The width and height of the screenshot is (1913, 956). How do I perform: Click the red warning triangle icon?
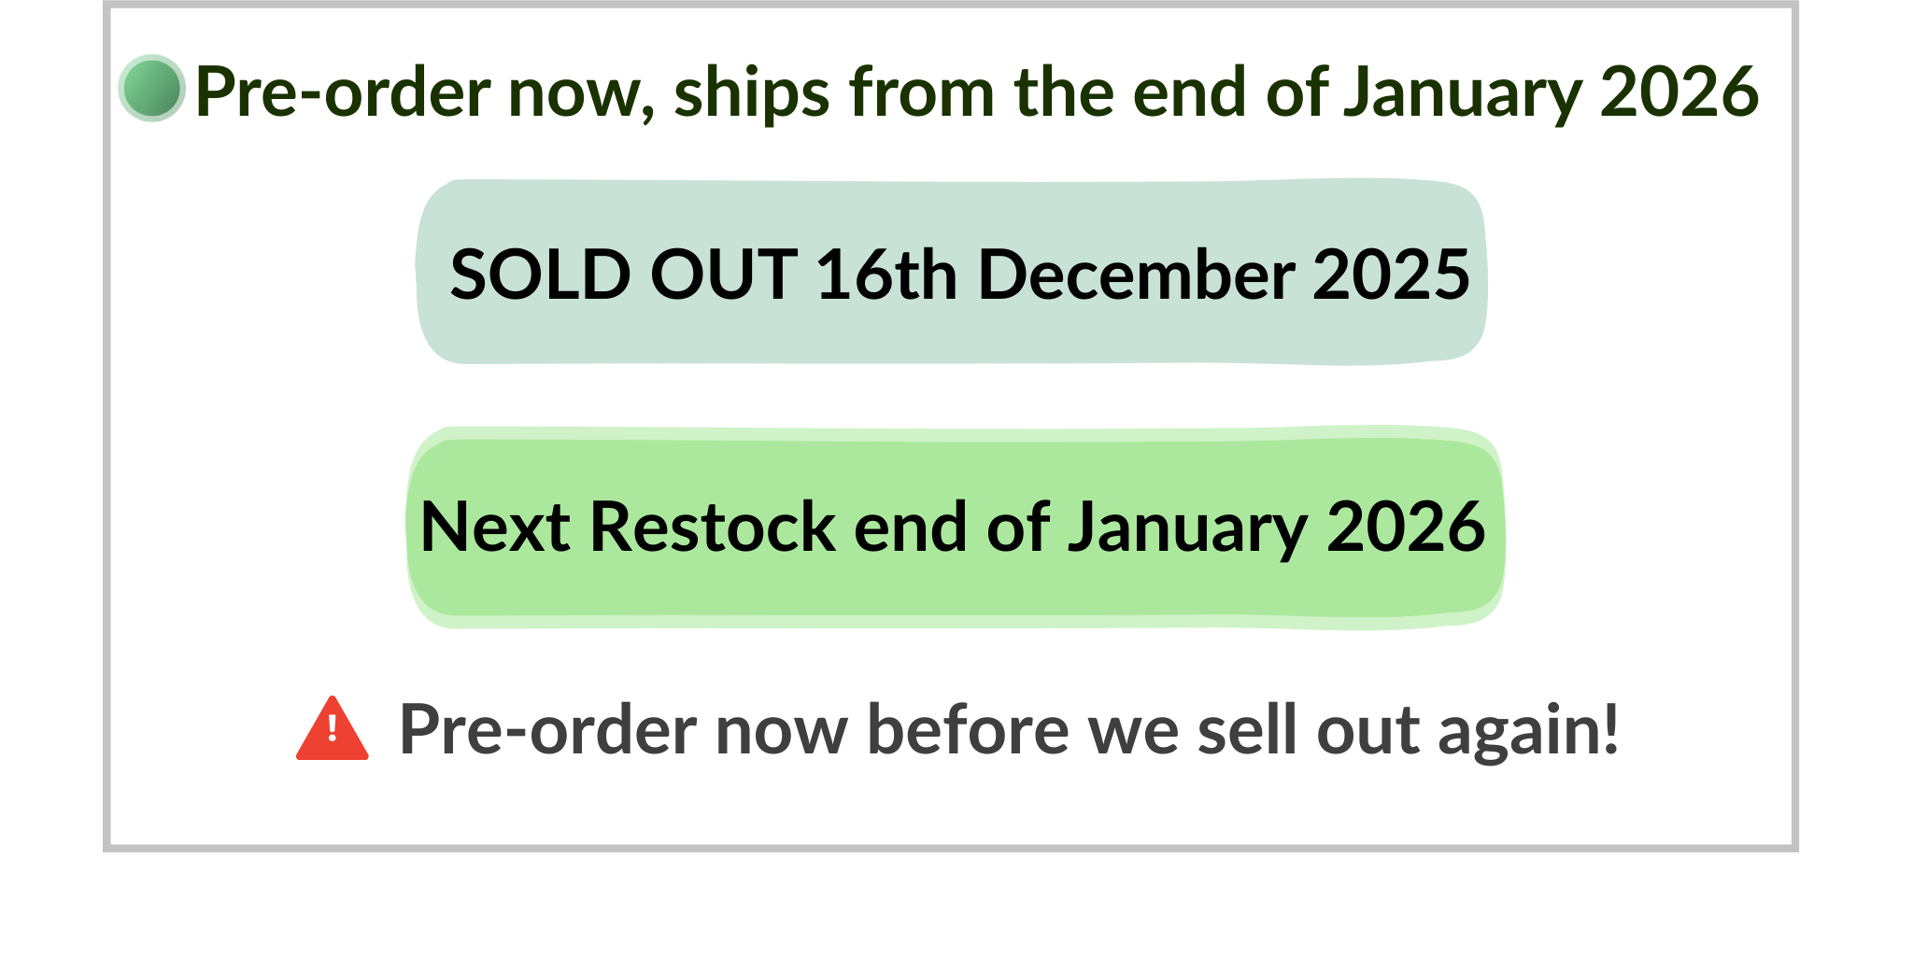click(332, 730)
